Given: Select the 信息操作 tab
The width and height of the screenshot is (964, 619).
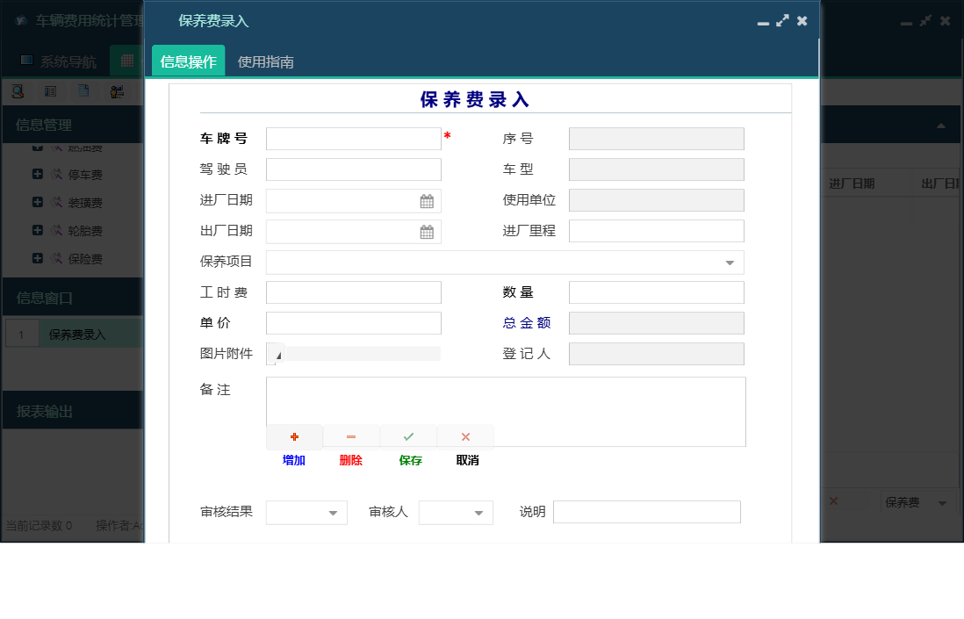Looking at the screenshot, I should pos(187,62).
